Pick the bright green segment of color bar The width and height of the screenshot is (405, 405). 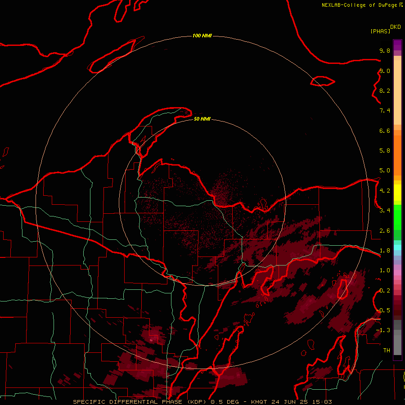tap(397, 217)
